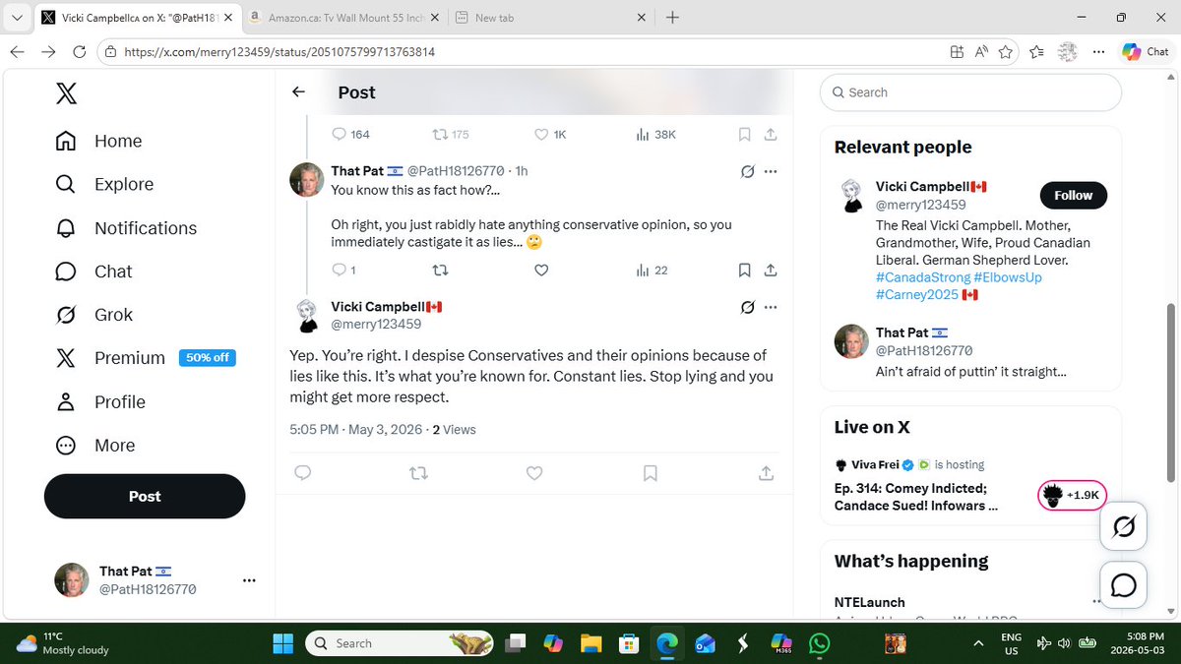The width and height of the screenshot is (1181, 664).
Task: View analytics showing 22 views
Action: point(652,270)
